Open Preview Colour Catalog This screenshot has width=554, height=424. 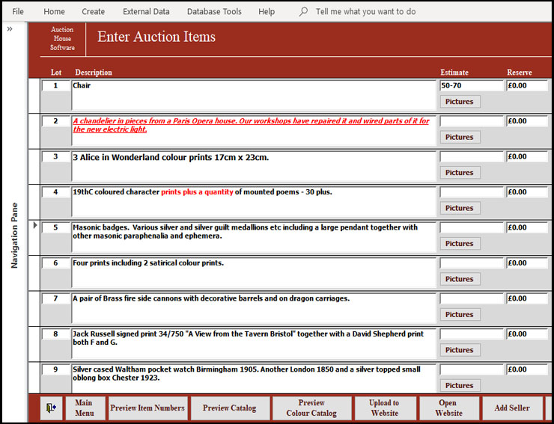(312, 408)
